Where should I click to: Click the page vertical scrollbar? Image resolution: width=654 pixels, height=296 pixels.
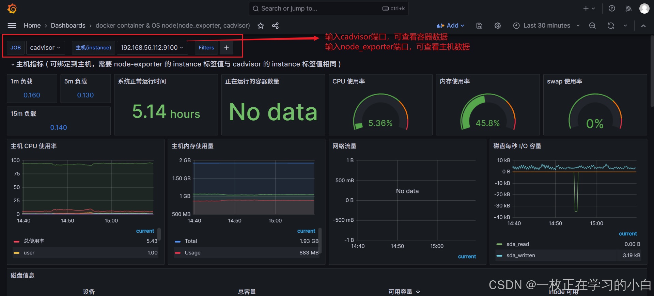click(652, 72)
